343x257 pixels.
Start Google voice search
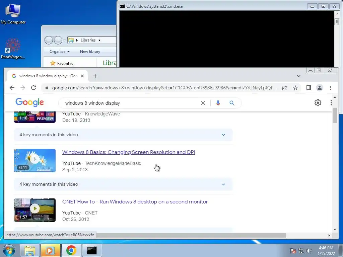coord(218,103)
